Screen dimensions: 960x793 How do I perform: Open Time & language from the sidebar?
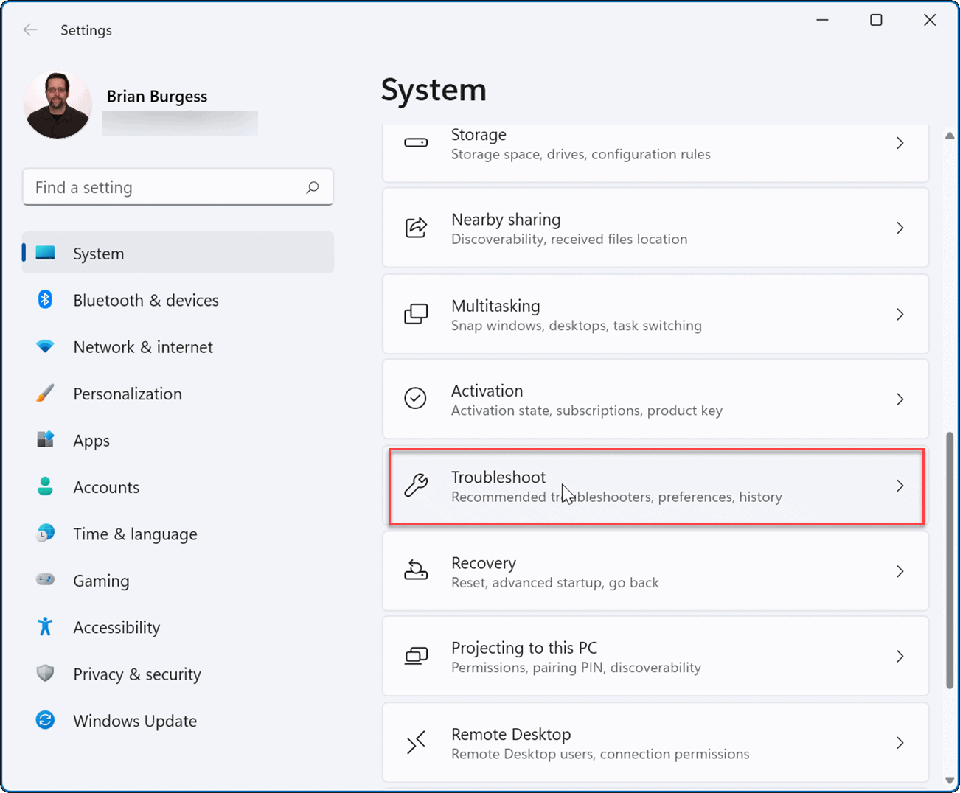(x=135, y=534)
